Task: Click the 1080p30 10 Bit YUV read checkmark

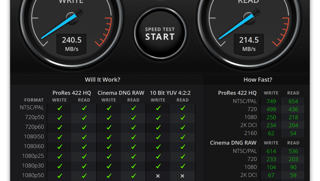Action: click(183, 166)
